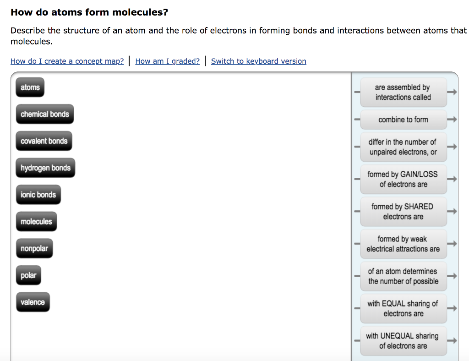Select the "molecules" term tile
The height and width of the screenshot is (361, 469).
[x=36, y=221]
